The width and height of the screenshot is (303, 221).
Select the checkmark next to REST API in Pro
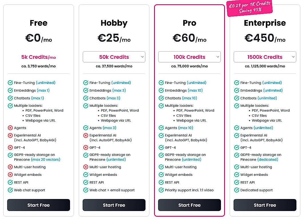pyautogui.click(x=161, y=182)
